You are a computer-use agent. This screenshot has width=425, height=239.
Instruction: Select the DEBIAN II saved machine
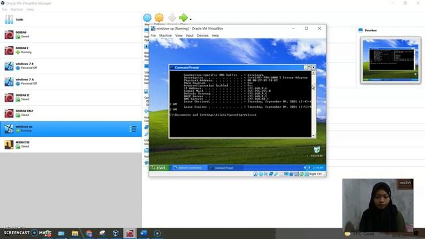71,98
